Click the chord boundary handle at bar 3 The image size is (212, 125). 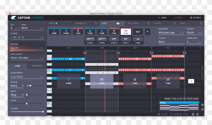[x=118, y=53]
